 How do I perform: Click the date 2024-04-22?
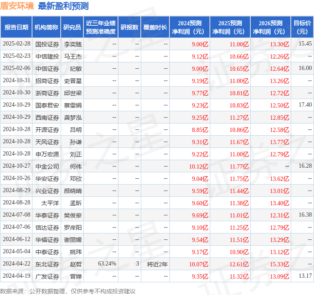(16, 263)
